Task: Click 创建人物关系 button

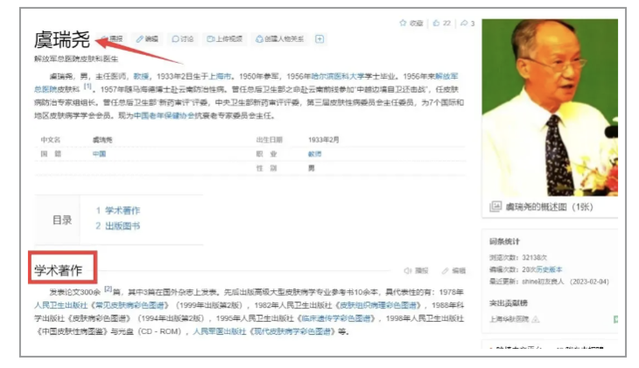Action: pyautogui.click(x=279, y=38)
